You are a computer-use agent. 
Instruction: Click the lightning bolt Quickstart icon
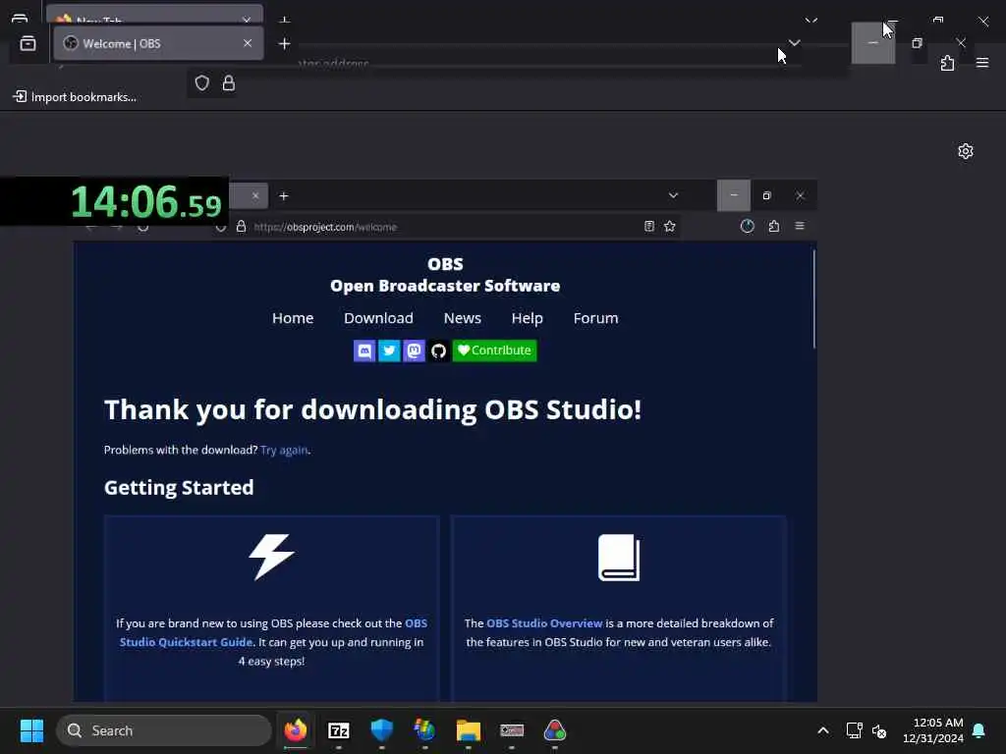click(x=271, y=557)
